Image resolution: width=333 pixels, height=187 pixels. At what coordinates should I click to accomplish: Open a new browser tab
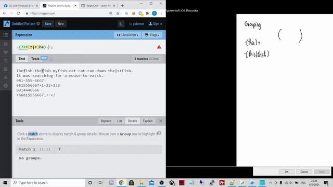(x=122, y=6)
